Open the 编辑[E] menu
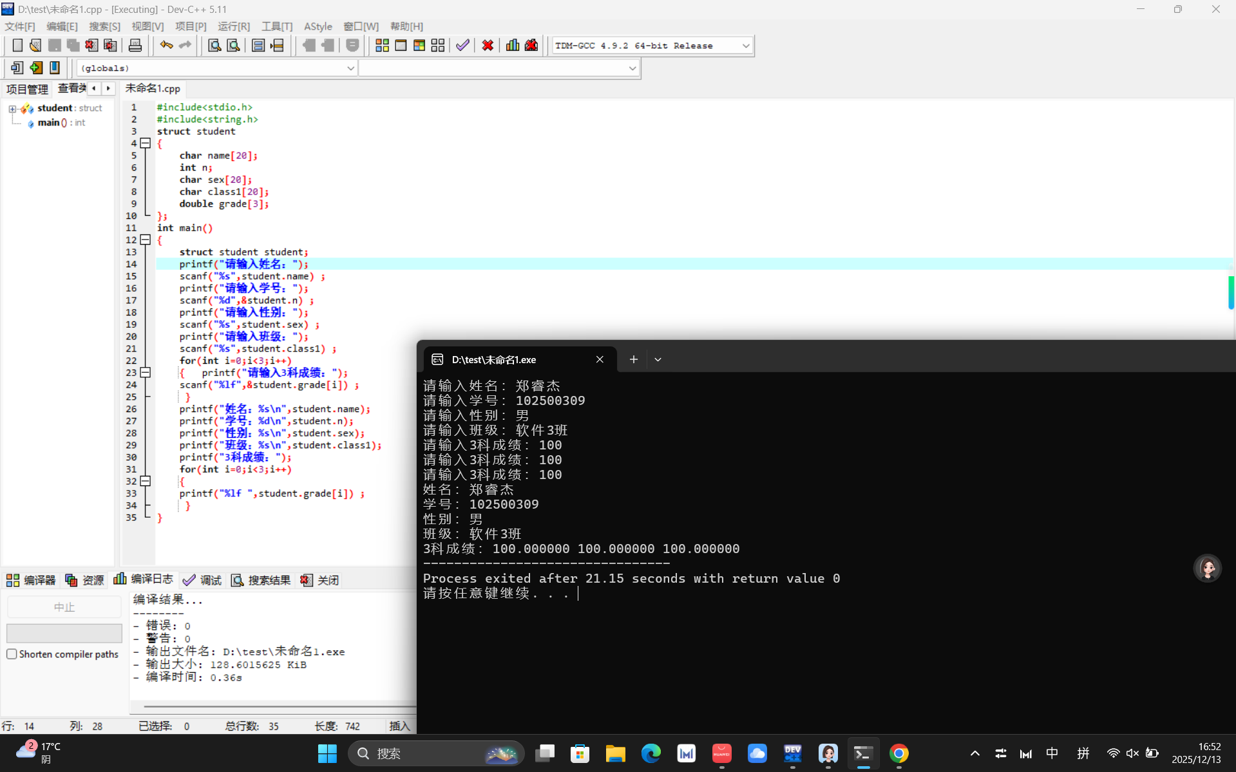This screenshot has width=1236, height=772. (x=62, y=26)
